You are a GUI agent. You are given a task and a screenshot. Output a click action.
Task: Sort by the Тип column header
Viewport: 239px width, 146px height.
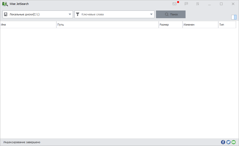[x=227, y=25]
